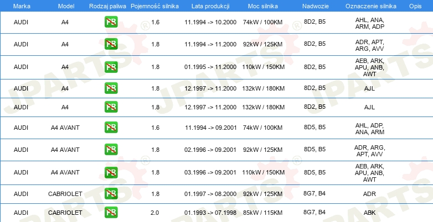Click fuel icon in A4 92kW / 125KM row
Screen dimensions: 433x222
tap(111, 44)
